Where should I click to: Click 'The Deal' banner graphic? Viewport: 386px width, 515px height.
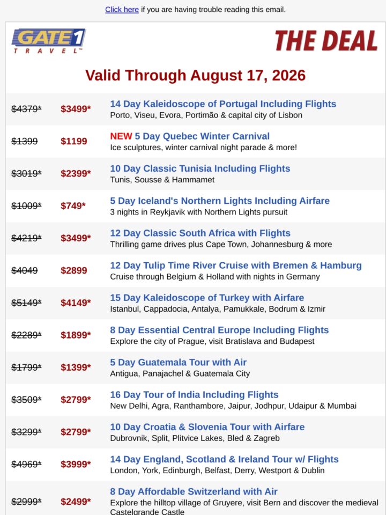326,41
